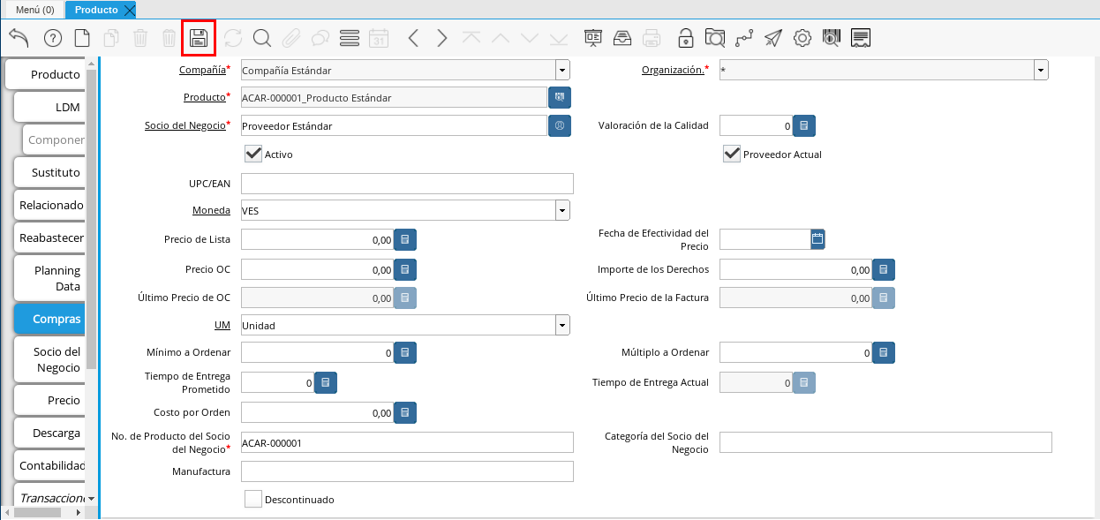Viewport: 1100px width, 520px height.
Task: Uncheck the Proveedor Actual checkbox
Action: coord(732,154)
